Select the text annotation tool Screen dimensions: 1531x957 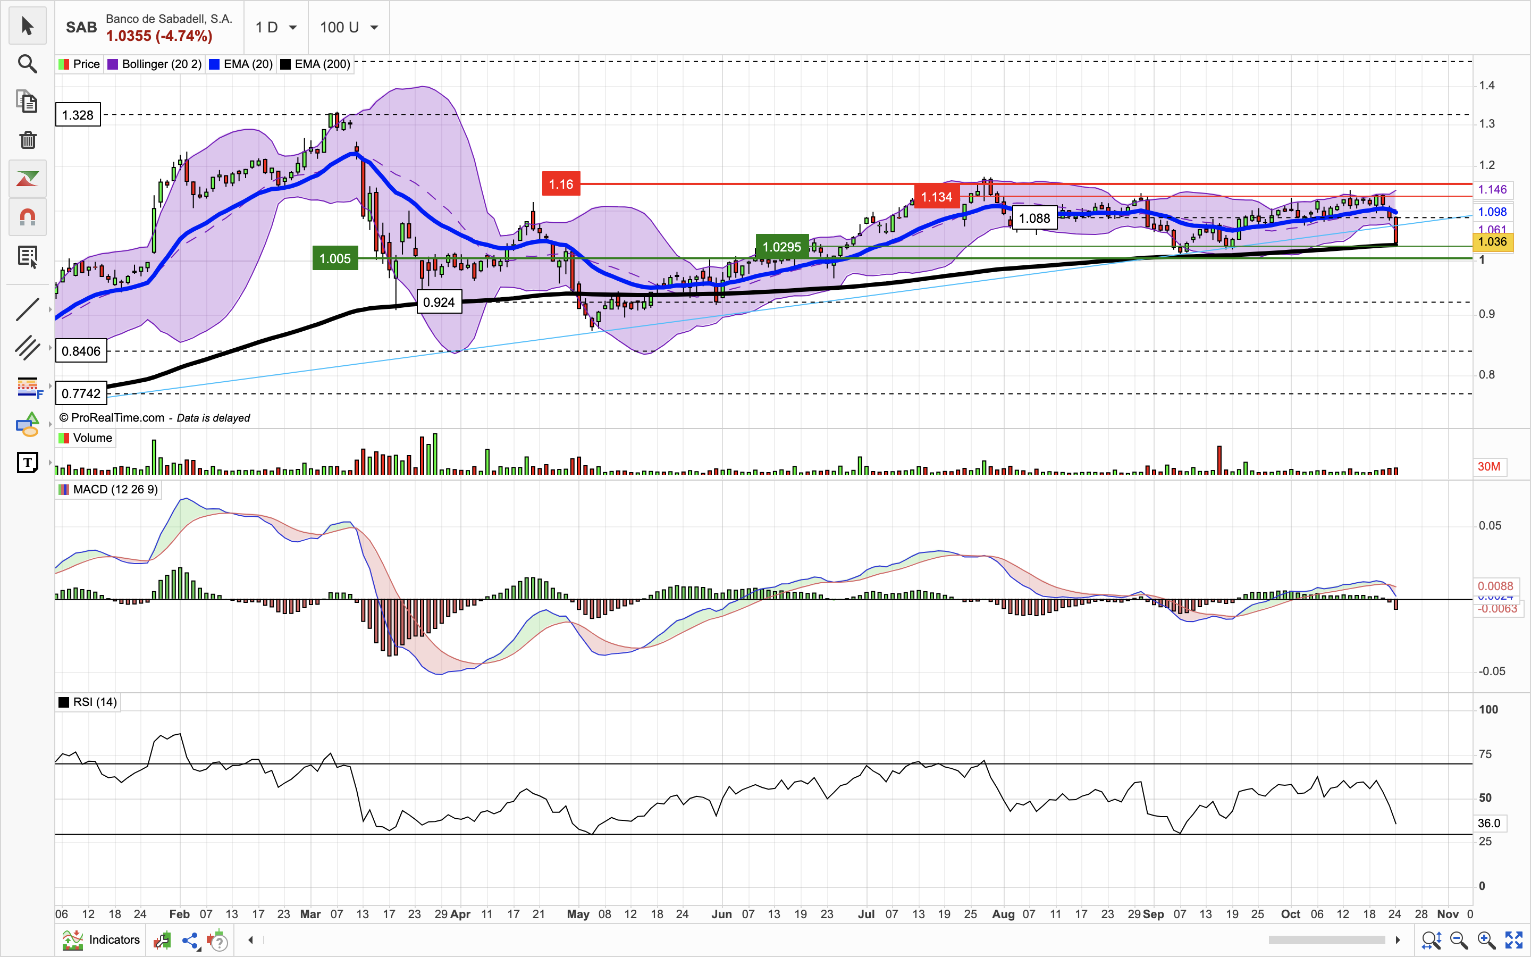(27, 463)
